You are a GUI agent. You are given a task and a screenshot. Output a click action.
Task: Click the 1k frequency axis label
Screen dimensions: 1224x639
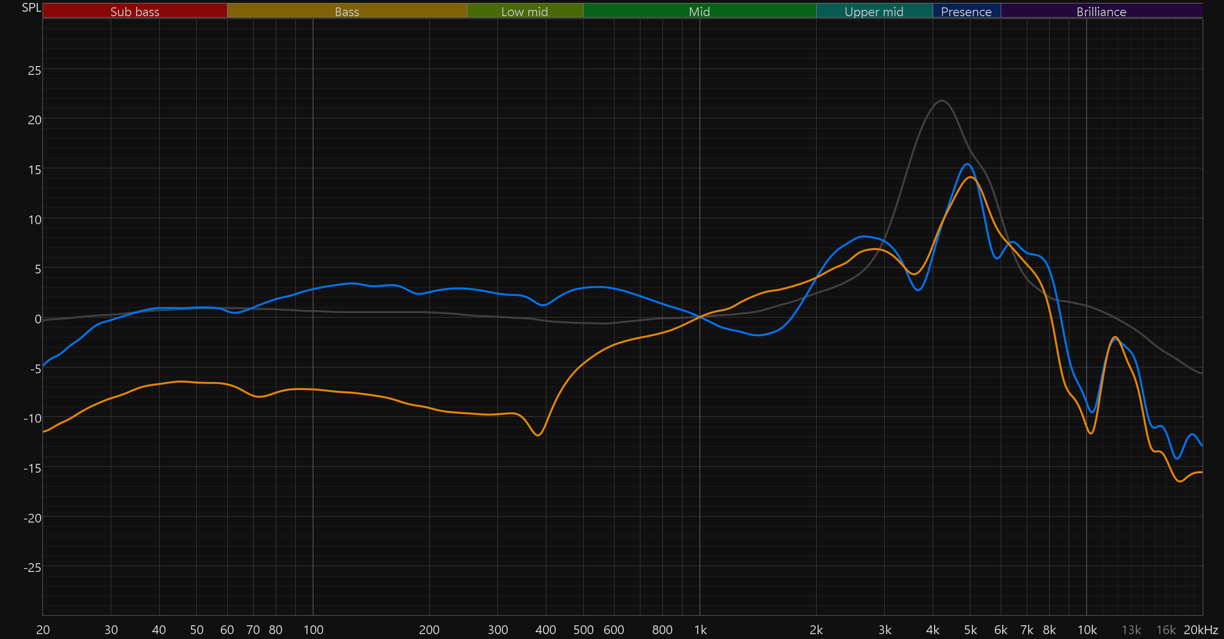700,630
